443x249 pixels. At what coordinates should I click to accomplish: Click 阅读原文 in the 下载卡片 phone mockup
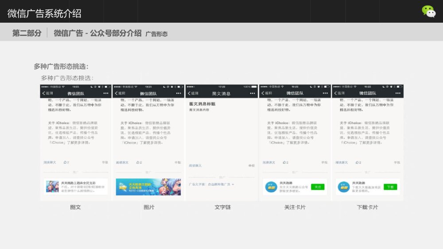click(x=342, y=162)
